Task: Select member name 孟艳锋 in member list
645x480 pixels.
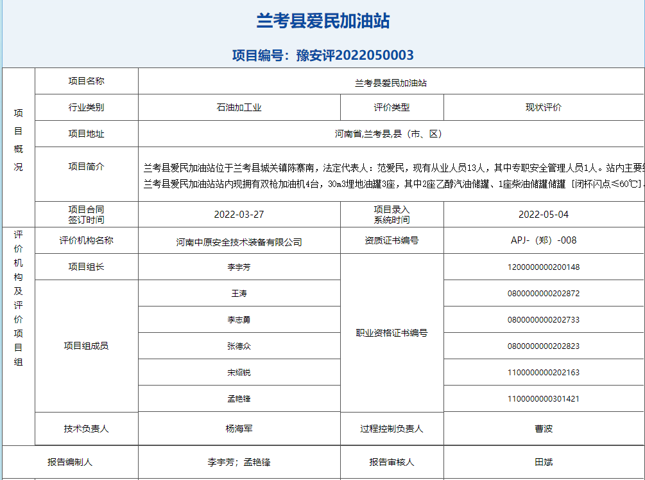Action: (239, 399)
